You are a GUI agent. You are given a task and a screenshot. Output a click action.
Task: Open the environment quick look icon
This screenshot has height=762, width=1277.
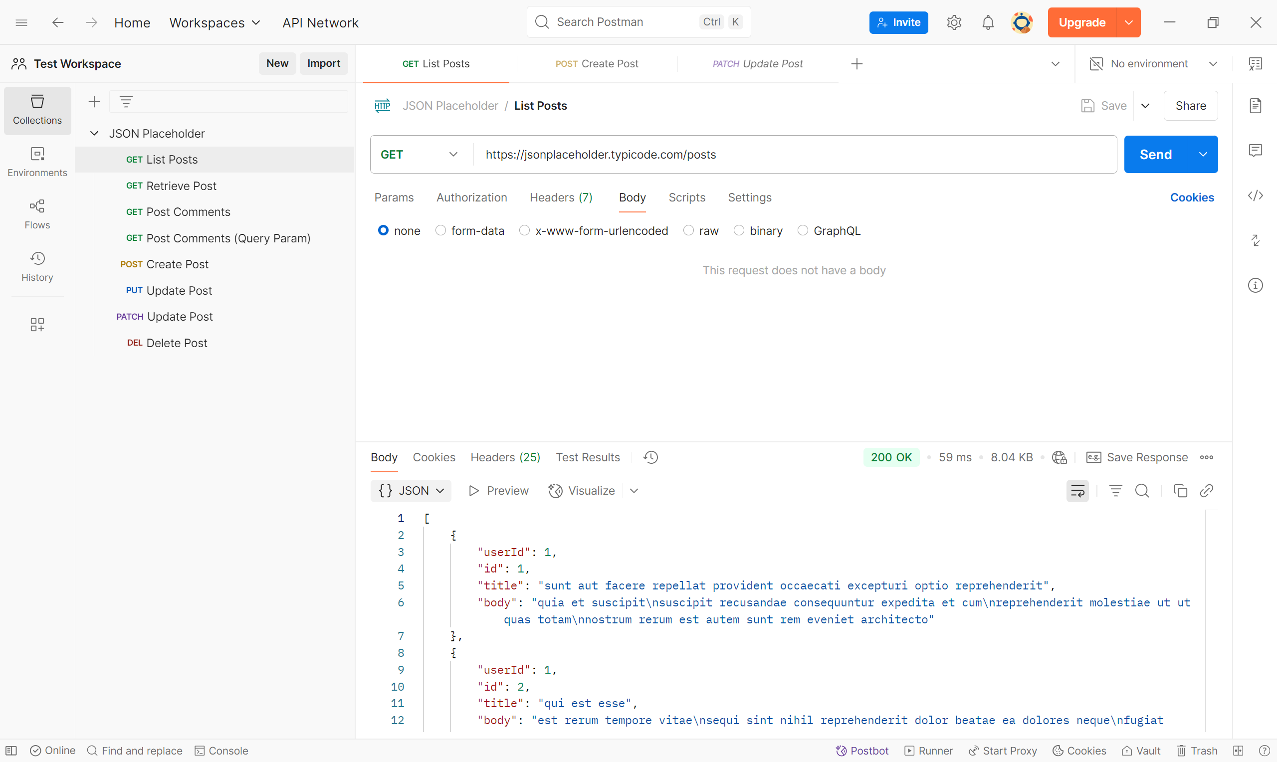pyautogui.click(x=1256, y=64)
